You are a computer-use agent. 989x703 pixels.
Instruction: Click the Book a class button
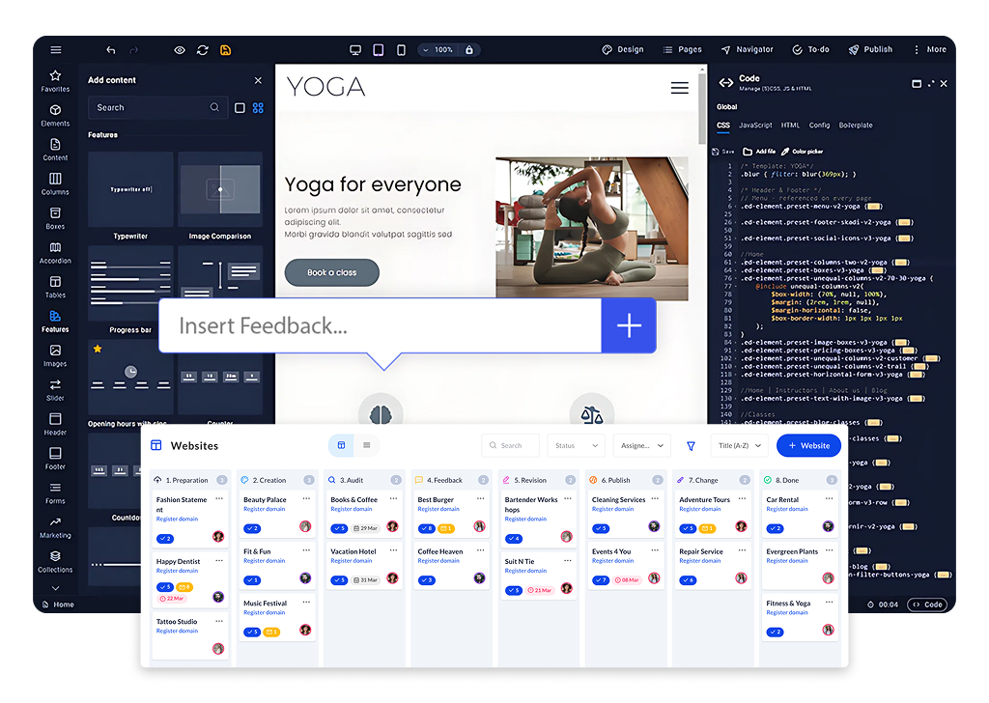(332, 272)
